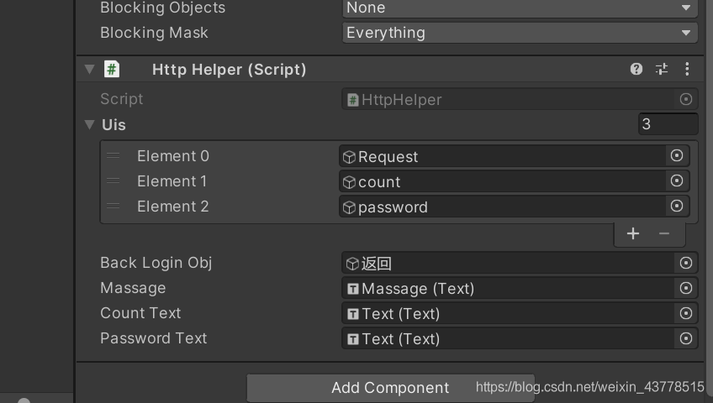Screen dimensions: 713x403
Task: Open object picker for Back Login Obj
Action: pos(685,263)
